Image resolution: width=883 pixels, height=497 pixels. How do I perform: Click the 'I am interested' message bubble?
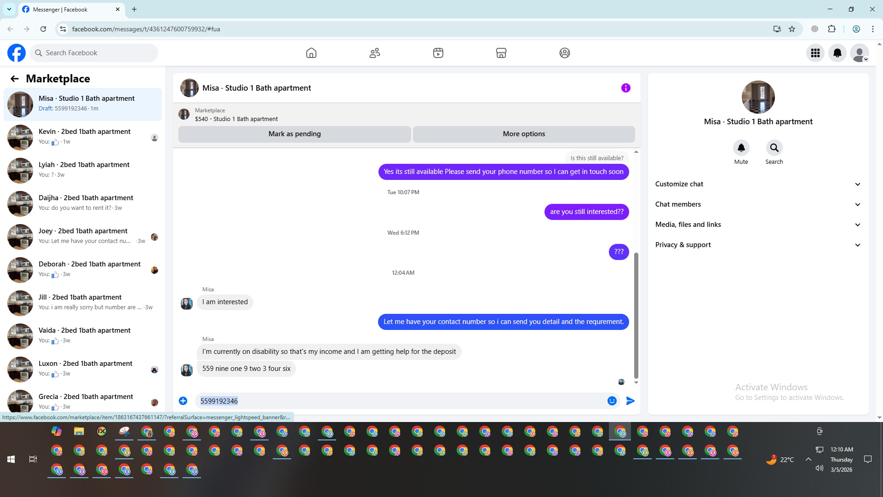225,302
